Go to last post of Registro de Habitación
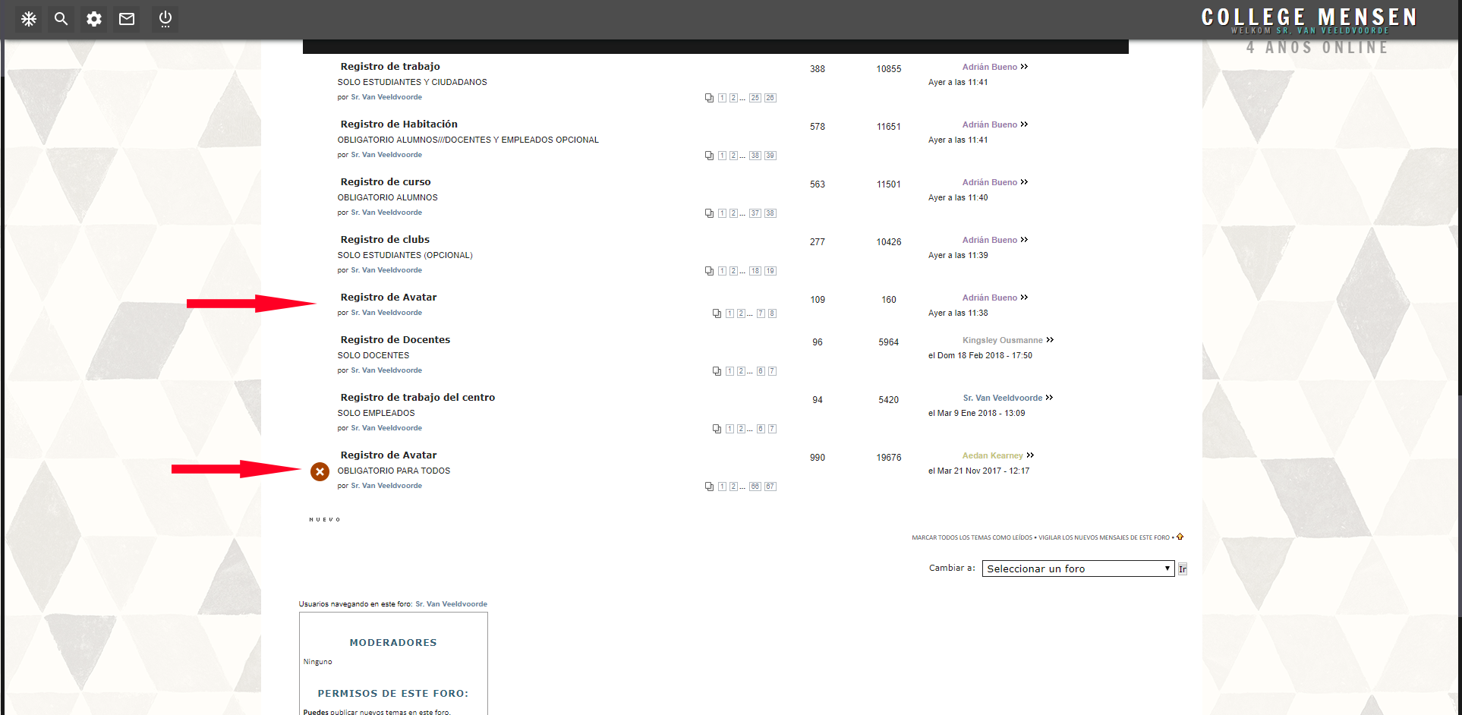The width and height of the screenshot is (1462, 715). 1024,124
